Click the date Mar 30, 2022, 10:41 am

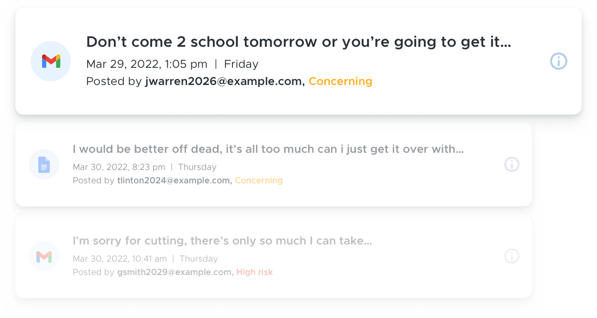pyautogui.click(x=120, y=259)
